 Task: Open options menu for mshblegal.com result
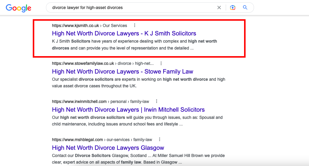(159, 139)
